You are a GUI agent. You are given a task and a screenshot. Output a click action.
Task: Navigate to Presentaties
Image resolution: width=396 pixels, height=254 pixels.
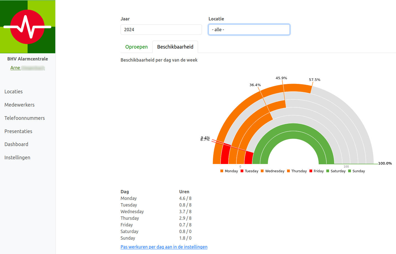18,131
